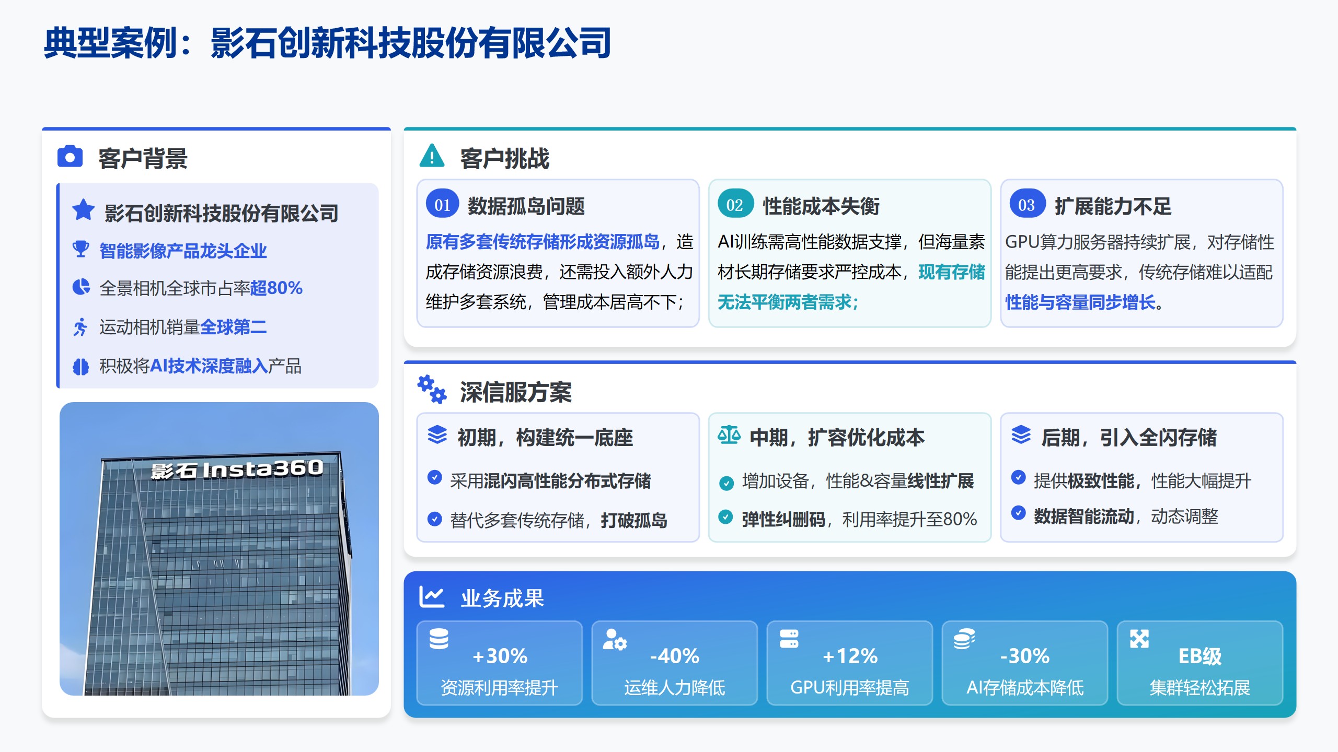Click the expand arrows icon in the EB级 card
This screenshot has width=1338, height=752.
[1139, 638]
